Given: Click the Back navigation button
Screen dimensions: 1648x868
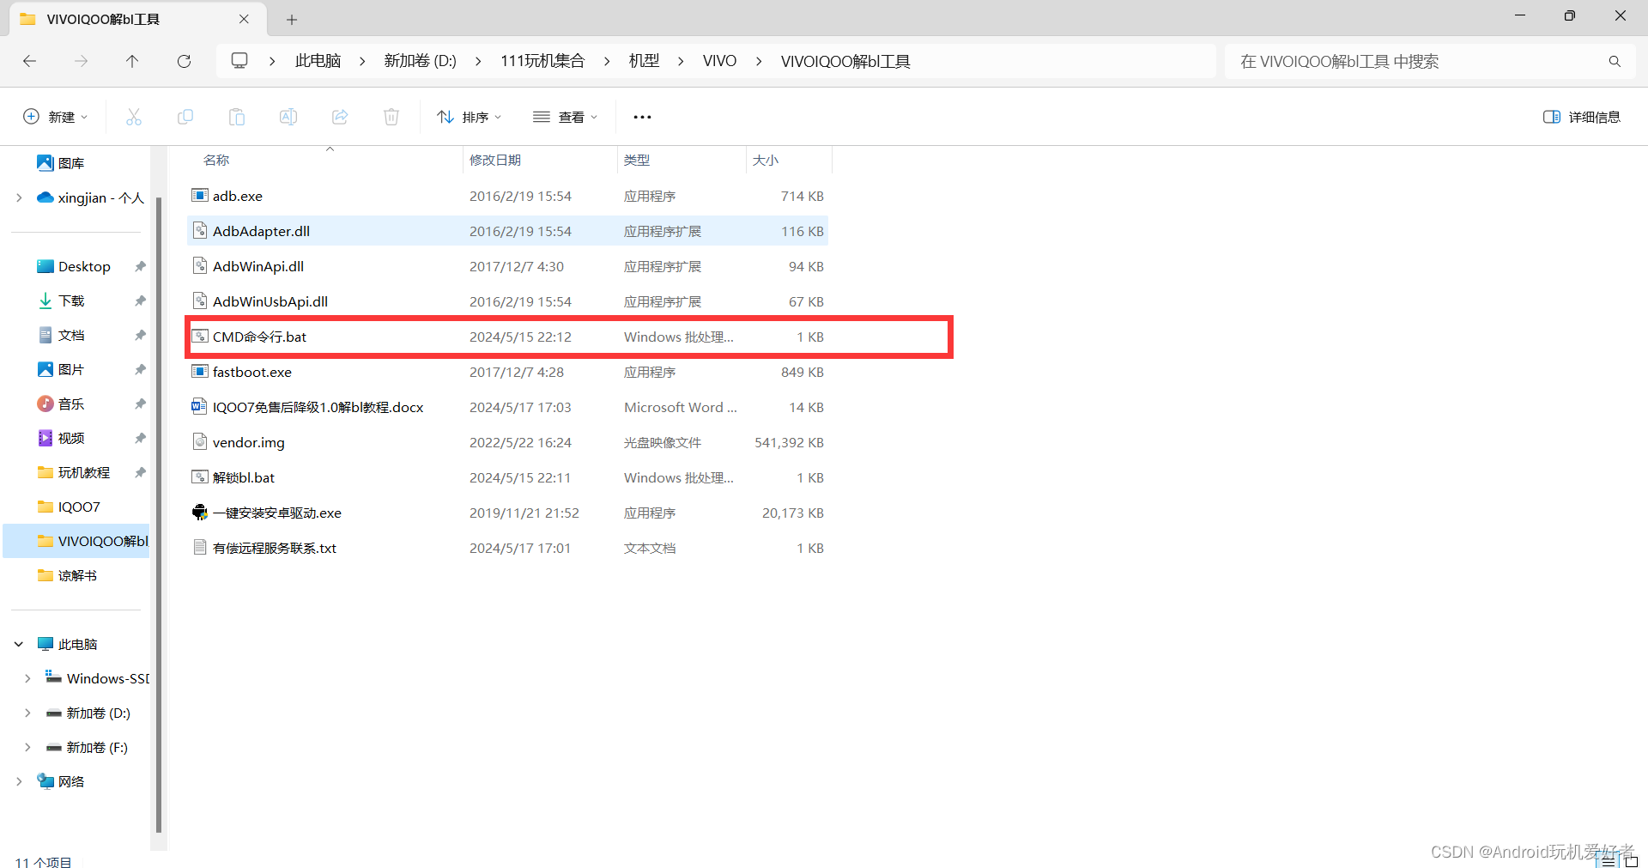Looking at the screenshot, I should tap(29, 61).
